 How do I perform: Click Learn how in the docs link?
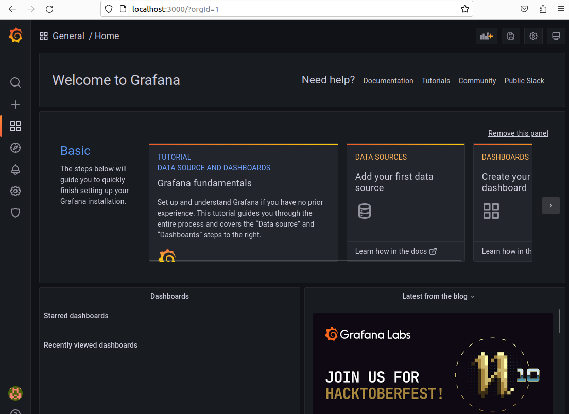click(395, 251)
